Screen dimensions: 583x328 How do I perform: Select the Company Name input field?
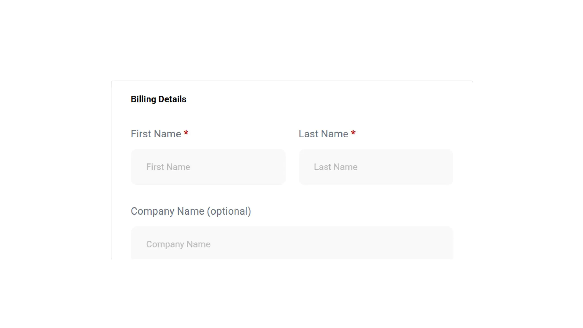point(292,244)
